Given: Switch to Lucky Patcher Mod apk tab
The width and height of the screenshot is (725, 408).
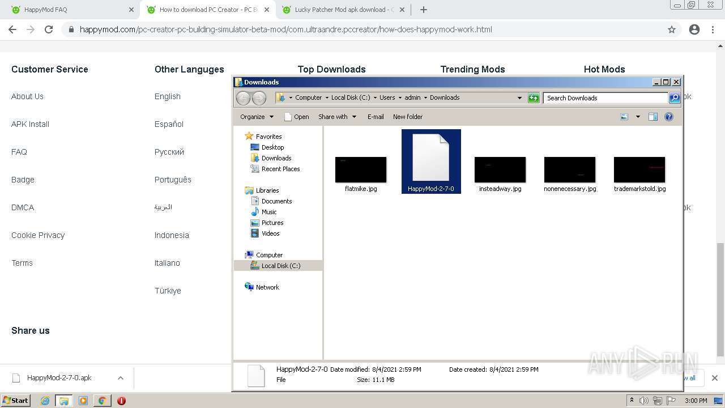Looking at the screenshot, I should pyautogui.click(x=343, y=10).
